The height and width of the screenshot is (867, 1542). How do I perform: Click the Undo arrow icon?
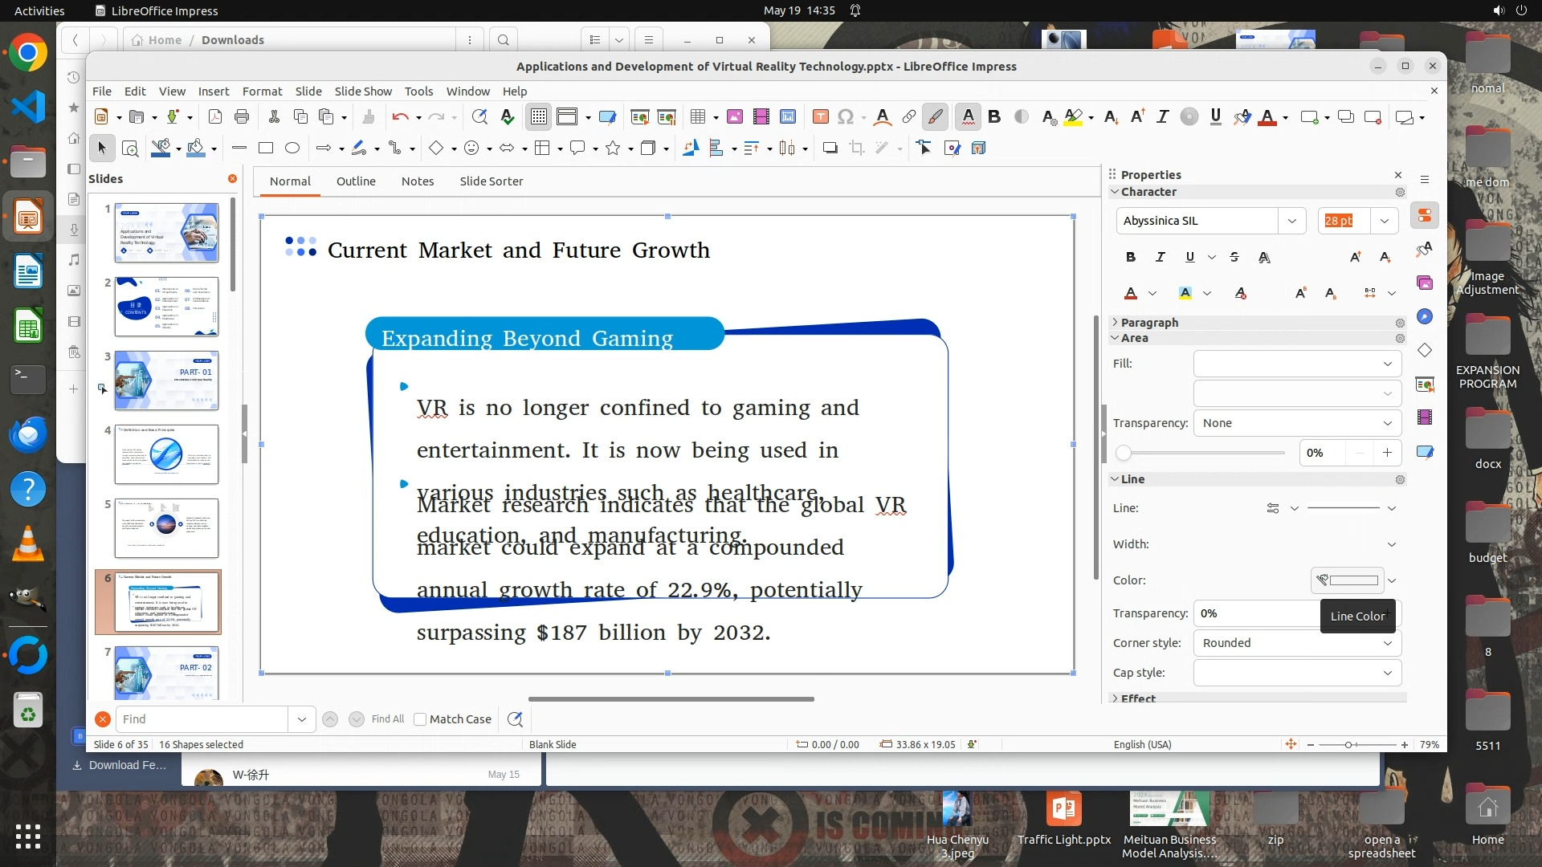coord(399,117)
